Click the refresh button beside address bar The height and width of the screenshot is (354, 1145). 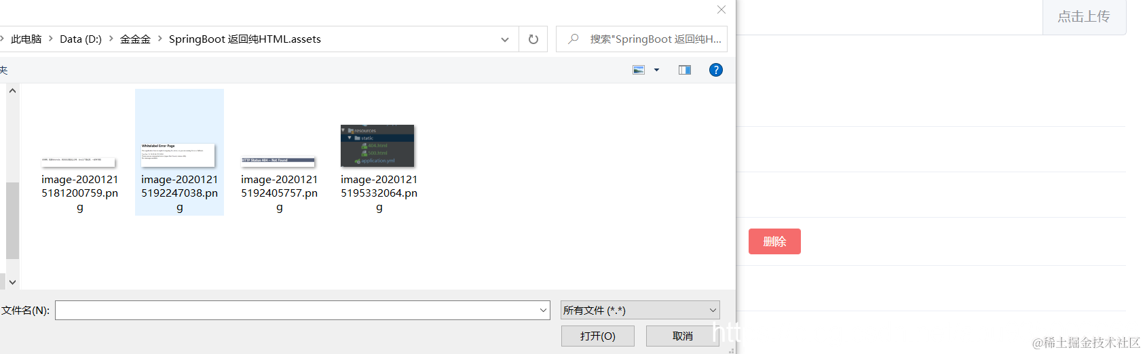pos(533,39)
